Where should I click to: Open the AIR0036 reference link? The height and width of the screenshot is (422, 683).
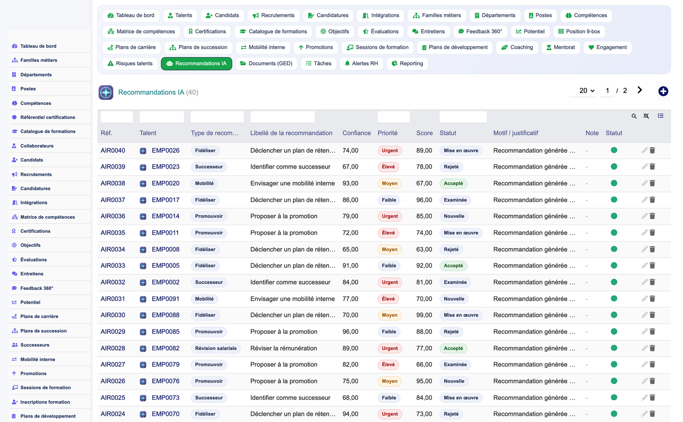[x=113, y=216]
